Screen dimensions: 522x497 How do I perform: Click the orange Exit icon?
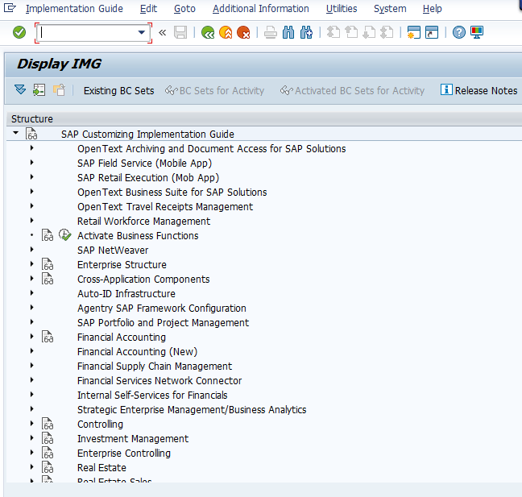226,32
